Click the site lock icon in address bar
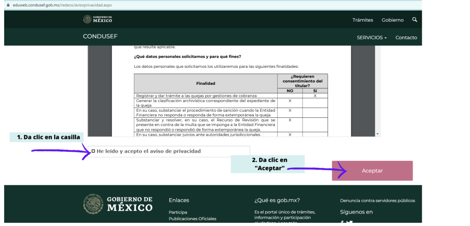The image size is (470, 226). [x=8, y=5]
